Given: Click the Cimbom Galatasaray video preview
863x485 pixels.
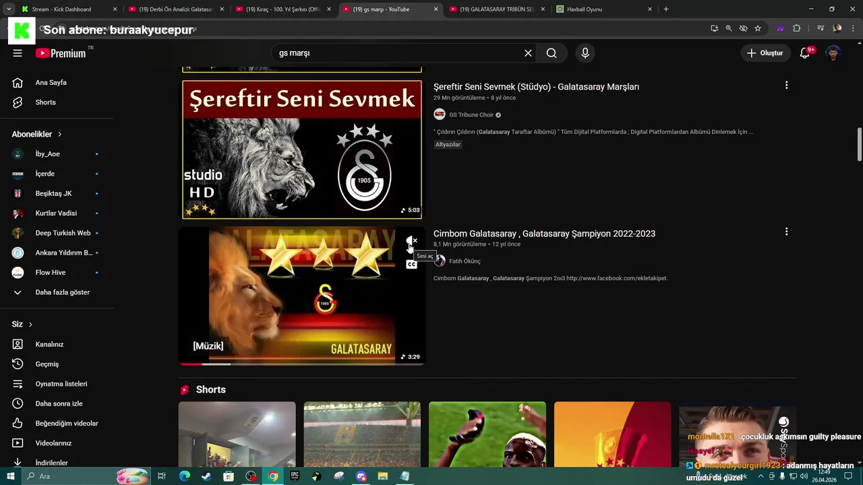Looking at the screenshot, I should [x=302, y=296].
